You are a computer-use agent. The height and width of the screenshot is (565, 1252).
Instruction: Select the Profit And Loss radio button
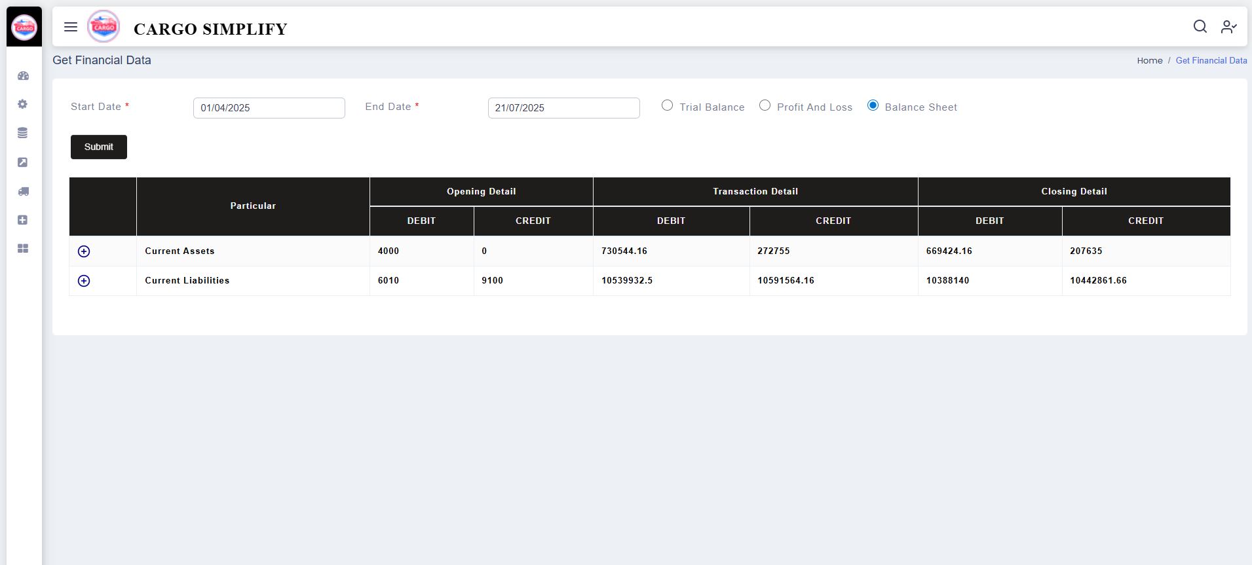(765, 105)
